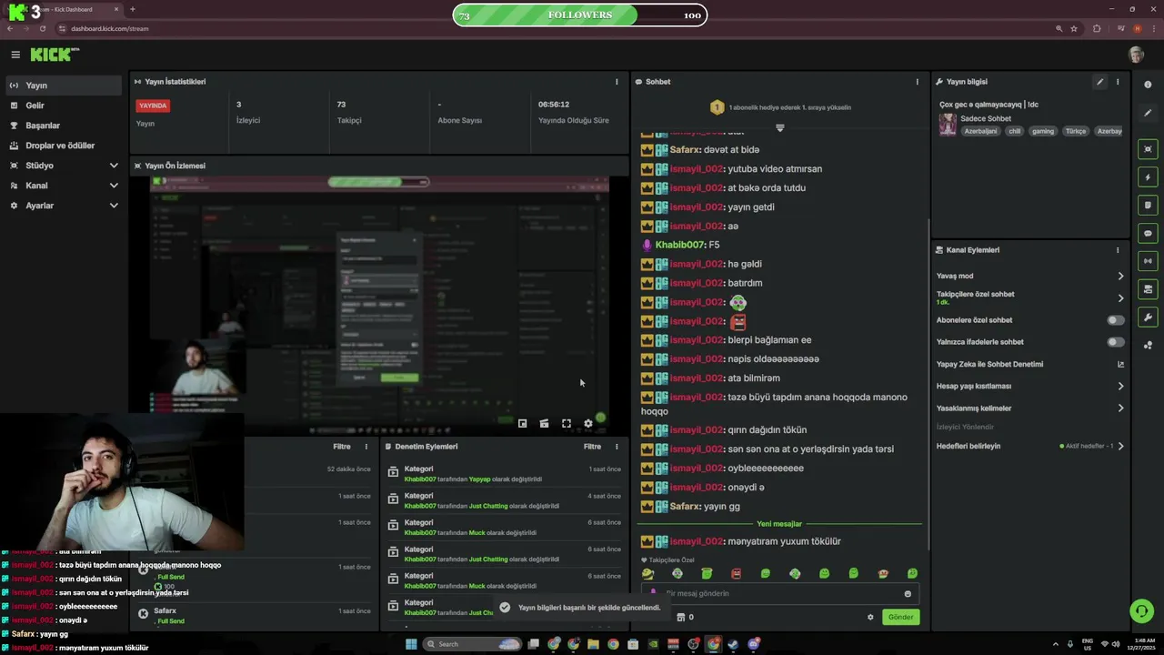Insert the first emote in quick emote row
The height and width of the screenshot is (655, 1164).
click(x=647, y=574)
